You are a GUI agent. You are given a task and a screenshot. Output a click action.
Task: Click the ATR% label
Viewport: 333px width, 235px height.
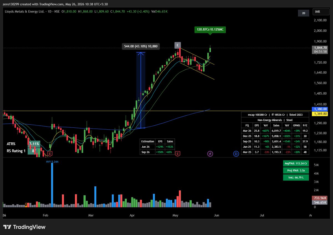[x=11, y=144]
